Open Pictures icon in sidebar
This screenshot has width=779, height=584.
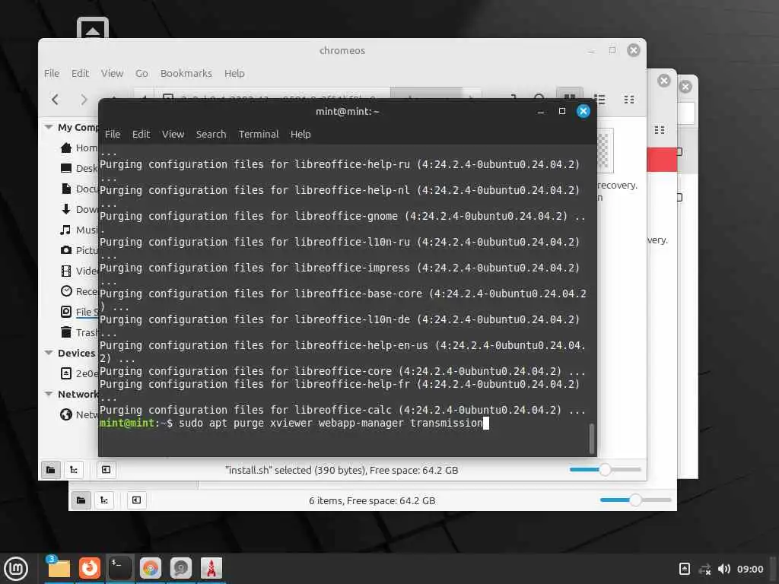pyautogui.click(x=66, y=250)
